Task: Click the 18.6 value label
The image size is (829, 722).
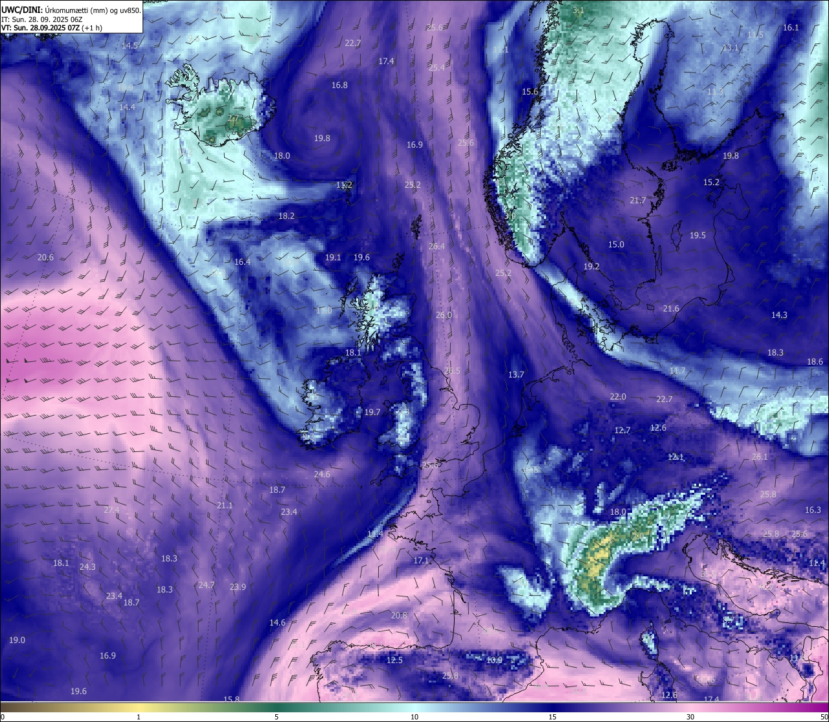Action: (x=815, y=361)
